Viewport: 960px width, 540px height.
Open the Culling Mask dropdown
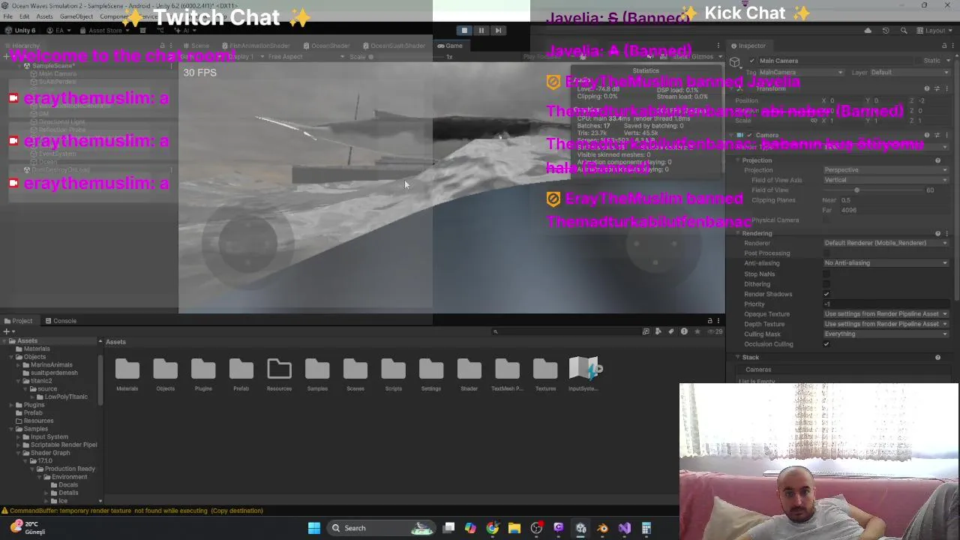click(885, 334)
